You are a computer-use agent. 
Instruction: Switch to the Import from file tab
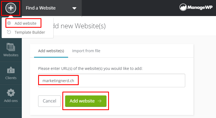point(86,51)
